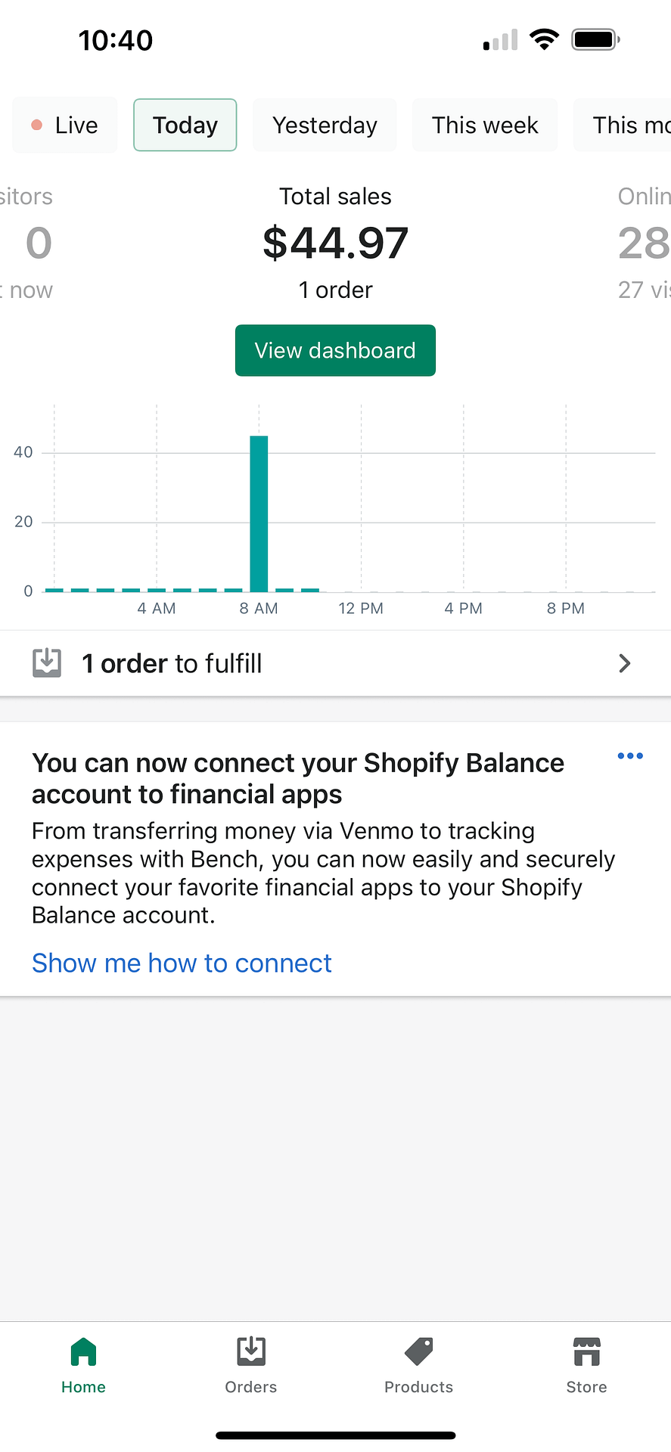Viewport: 671px width, 1452px height.
Task: Select the Yesterday time range chip
Action: [325, 125]
